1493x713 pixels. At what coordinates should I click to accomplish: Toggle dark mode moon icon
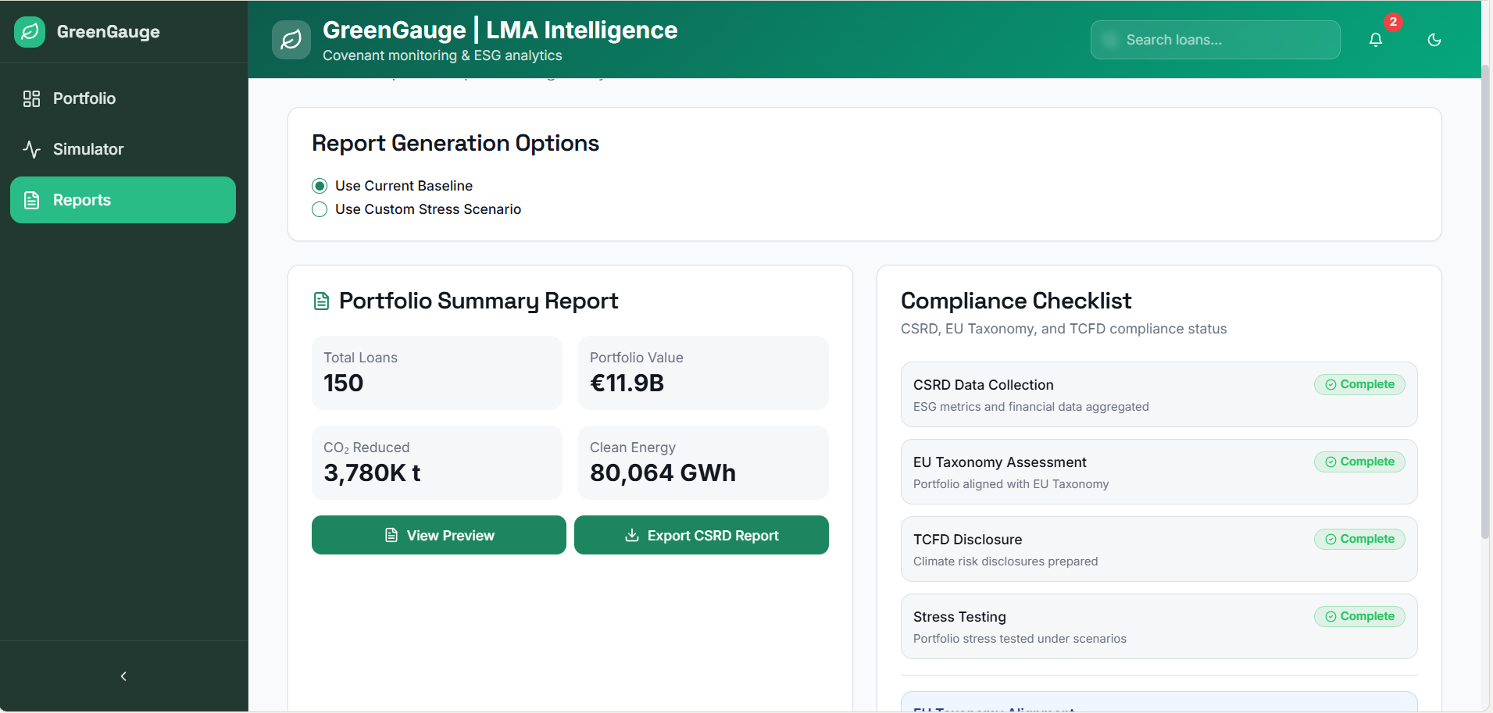click(1434, 40)
